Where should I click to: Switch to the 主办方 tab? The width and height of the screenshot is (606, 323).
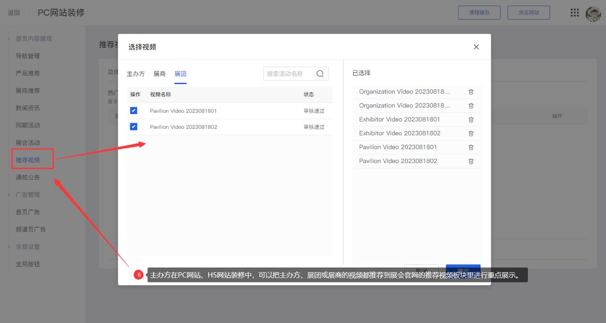tap(136, 74)
